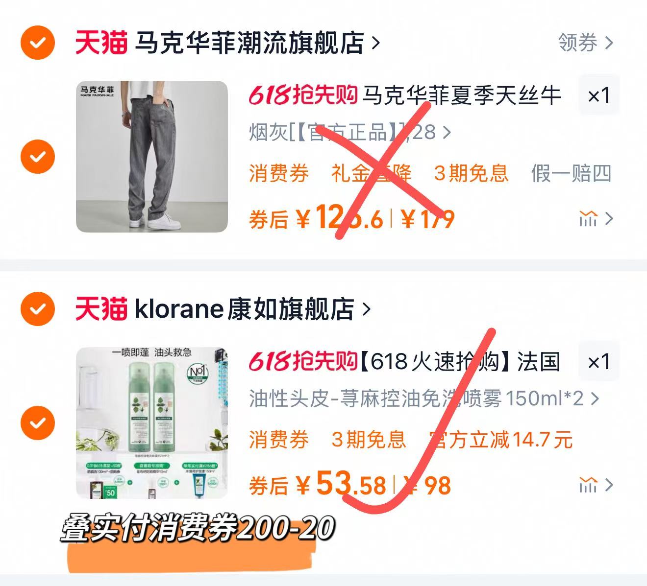Open the Klorane spray product thumbnail
Image resolution: width=647 pixels, height=586 pixels.
[x=152, y=423]
